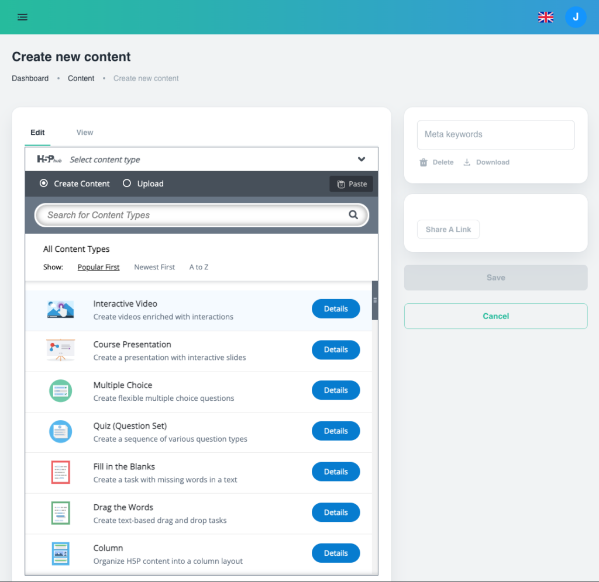Select the Fill in the Blanks title
This screenshot has height=582, width=599.
(x=124, y=467)
